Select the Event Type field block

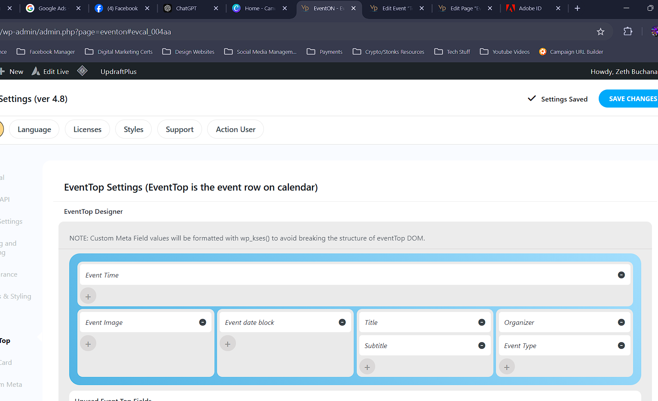coord(564,345)
